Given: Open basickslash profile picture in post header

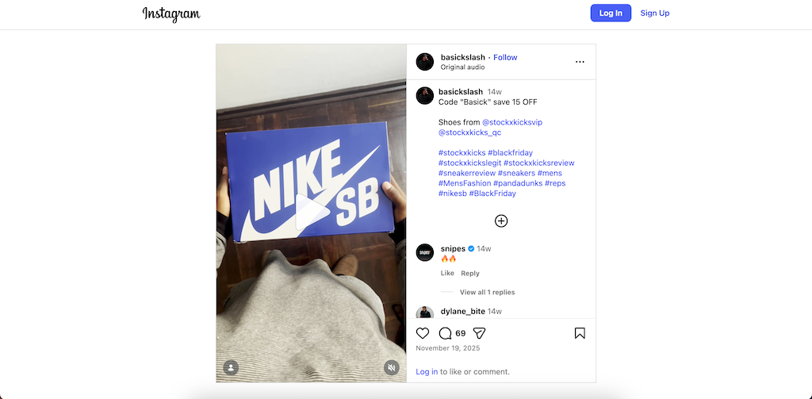Looking at the screenshot, I should [x=425, y=62].
